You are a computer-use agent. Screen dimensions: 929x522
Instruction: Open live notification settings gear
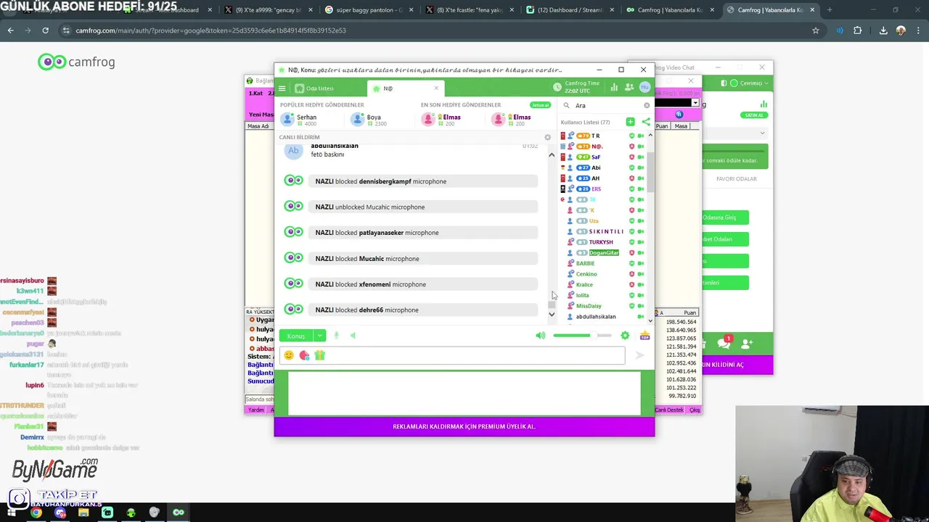(547, 137)
